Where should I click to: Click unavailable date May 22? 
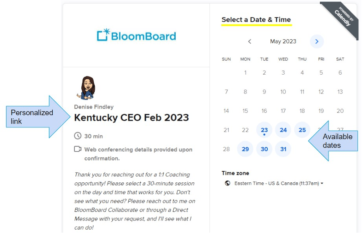pos(245,130)
